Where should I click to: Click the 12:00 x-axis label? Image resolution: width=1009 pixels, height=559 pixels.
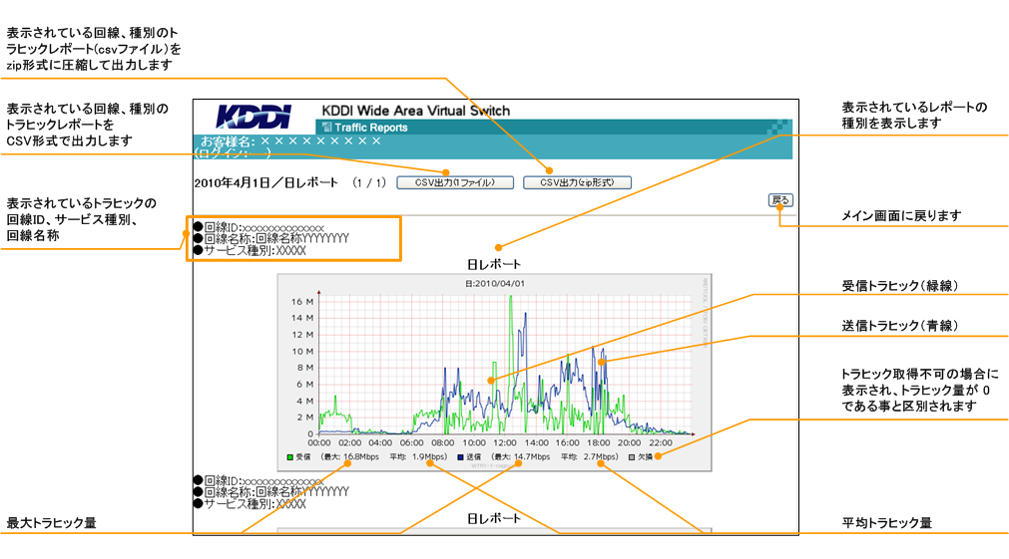pos(505,442)
